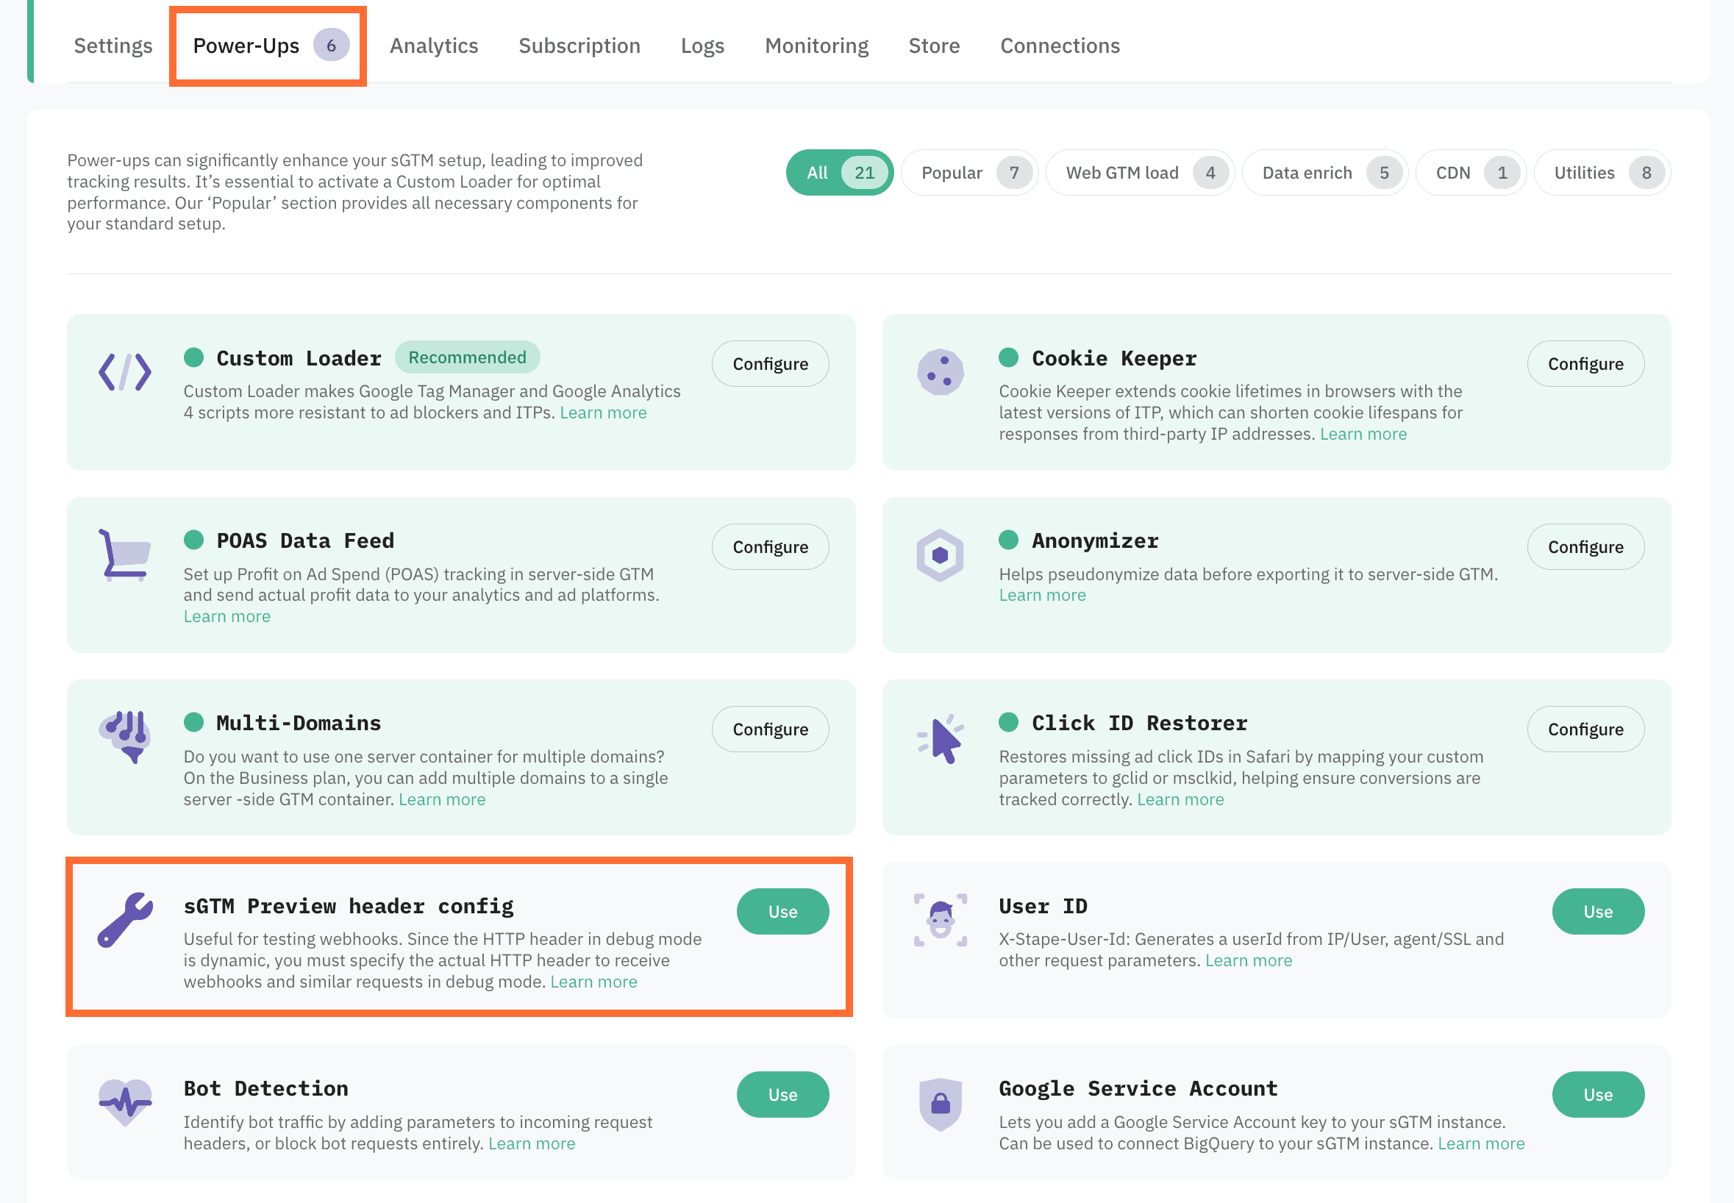The height and width of the screenshot is (1203, 1734).
Task: Open Learn more for Anonymizer
Action: (x=1042, y=595)
